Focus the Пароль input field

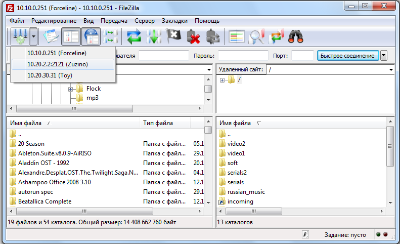(x=243, y=56)
